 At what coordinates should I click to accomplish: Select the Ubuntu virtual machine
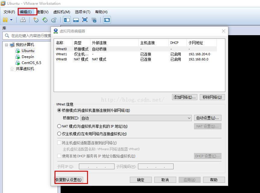point(28,51)
